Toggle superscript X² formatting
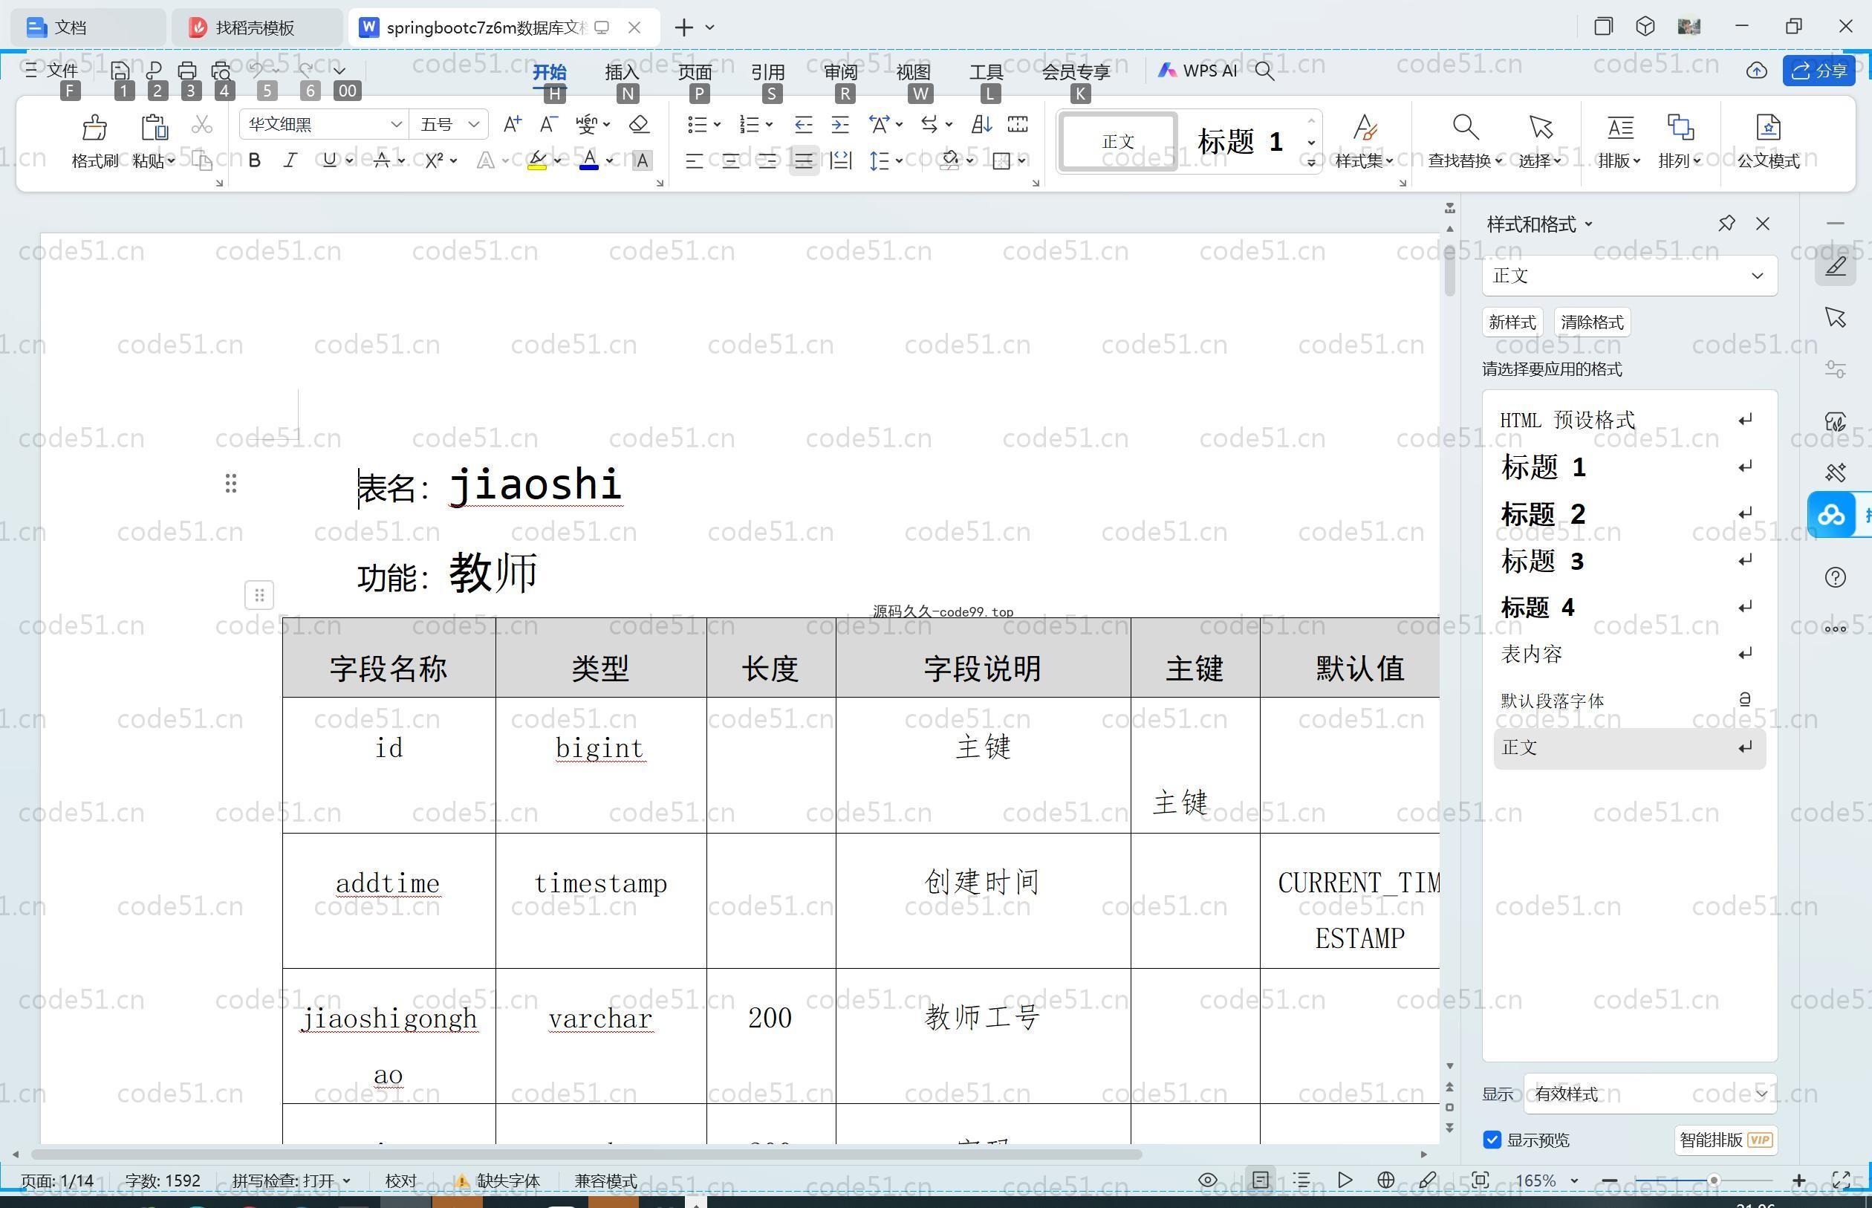The height and width of the screenshot is (1208, 1872). [x=434, y=160]
